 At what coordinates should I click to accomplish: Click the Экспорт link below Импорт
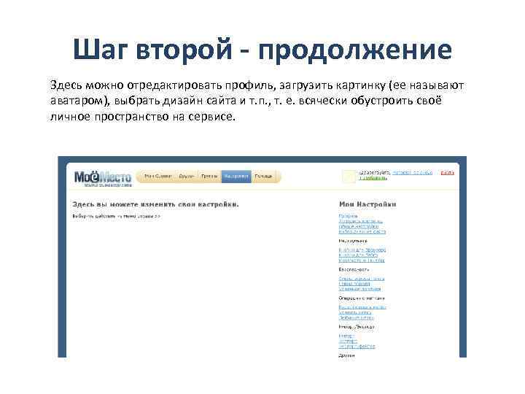[x=348, y=341]
